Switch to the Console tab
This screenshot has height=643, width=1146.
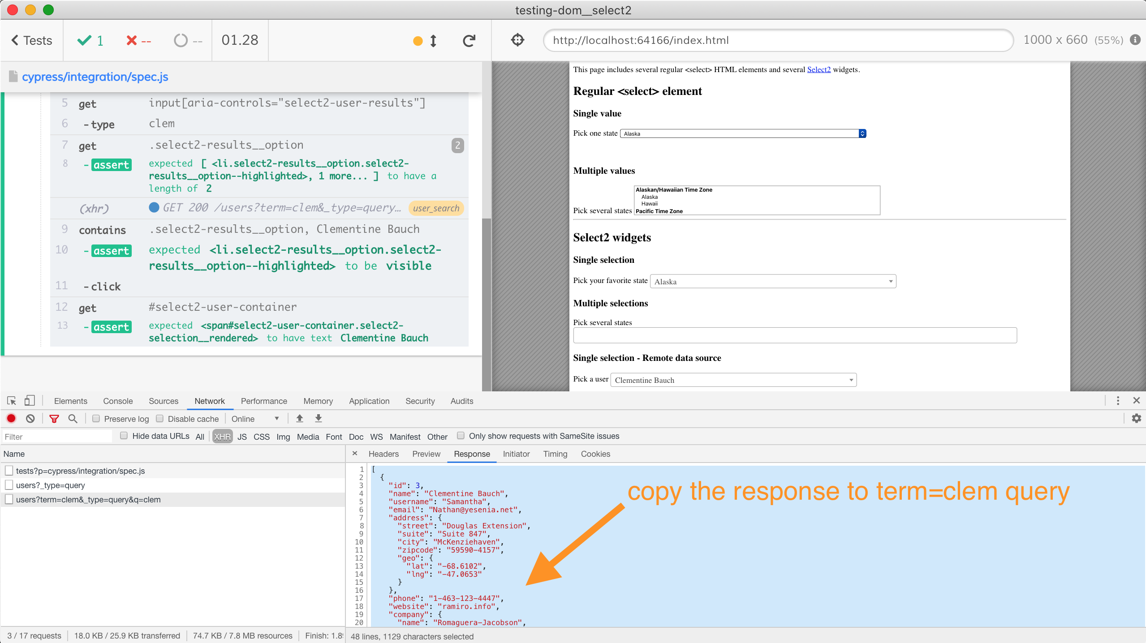[118, 401]
